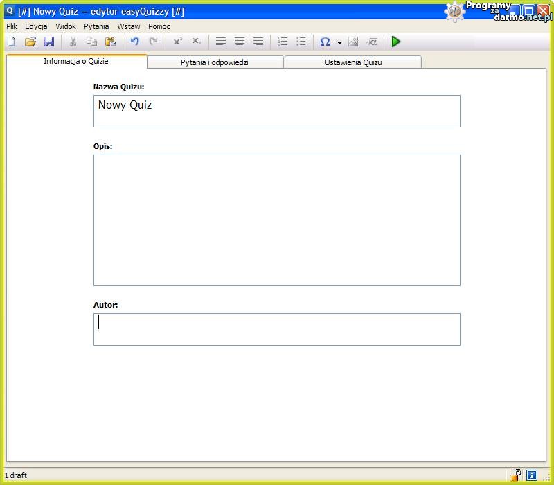Open a quiz file with folder icon

tap(30, 42)
